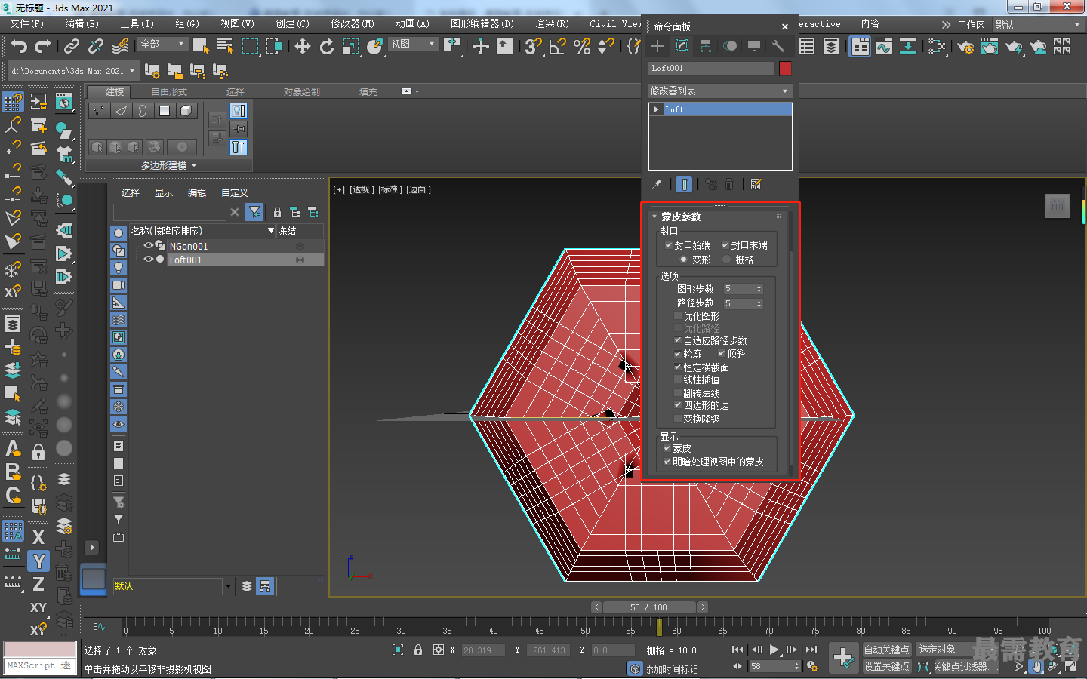
Task: Open the 文件(F) menu
Action: pyautogui.click(x=27, y=24)
